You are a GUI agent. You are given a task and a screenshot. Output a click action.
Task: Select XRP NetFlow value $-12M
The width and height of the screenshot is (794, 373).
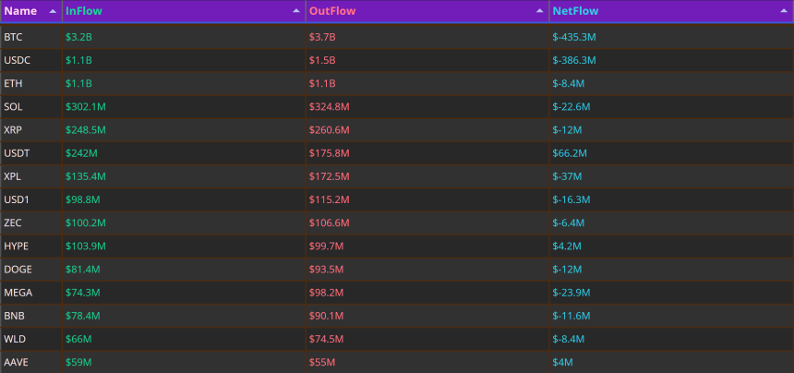pos(567,130)
